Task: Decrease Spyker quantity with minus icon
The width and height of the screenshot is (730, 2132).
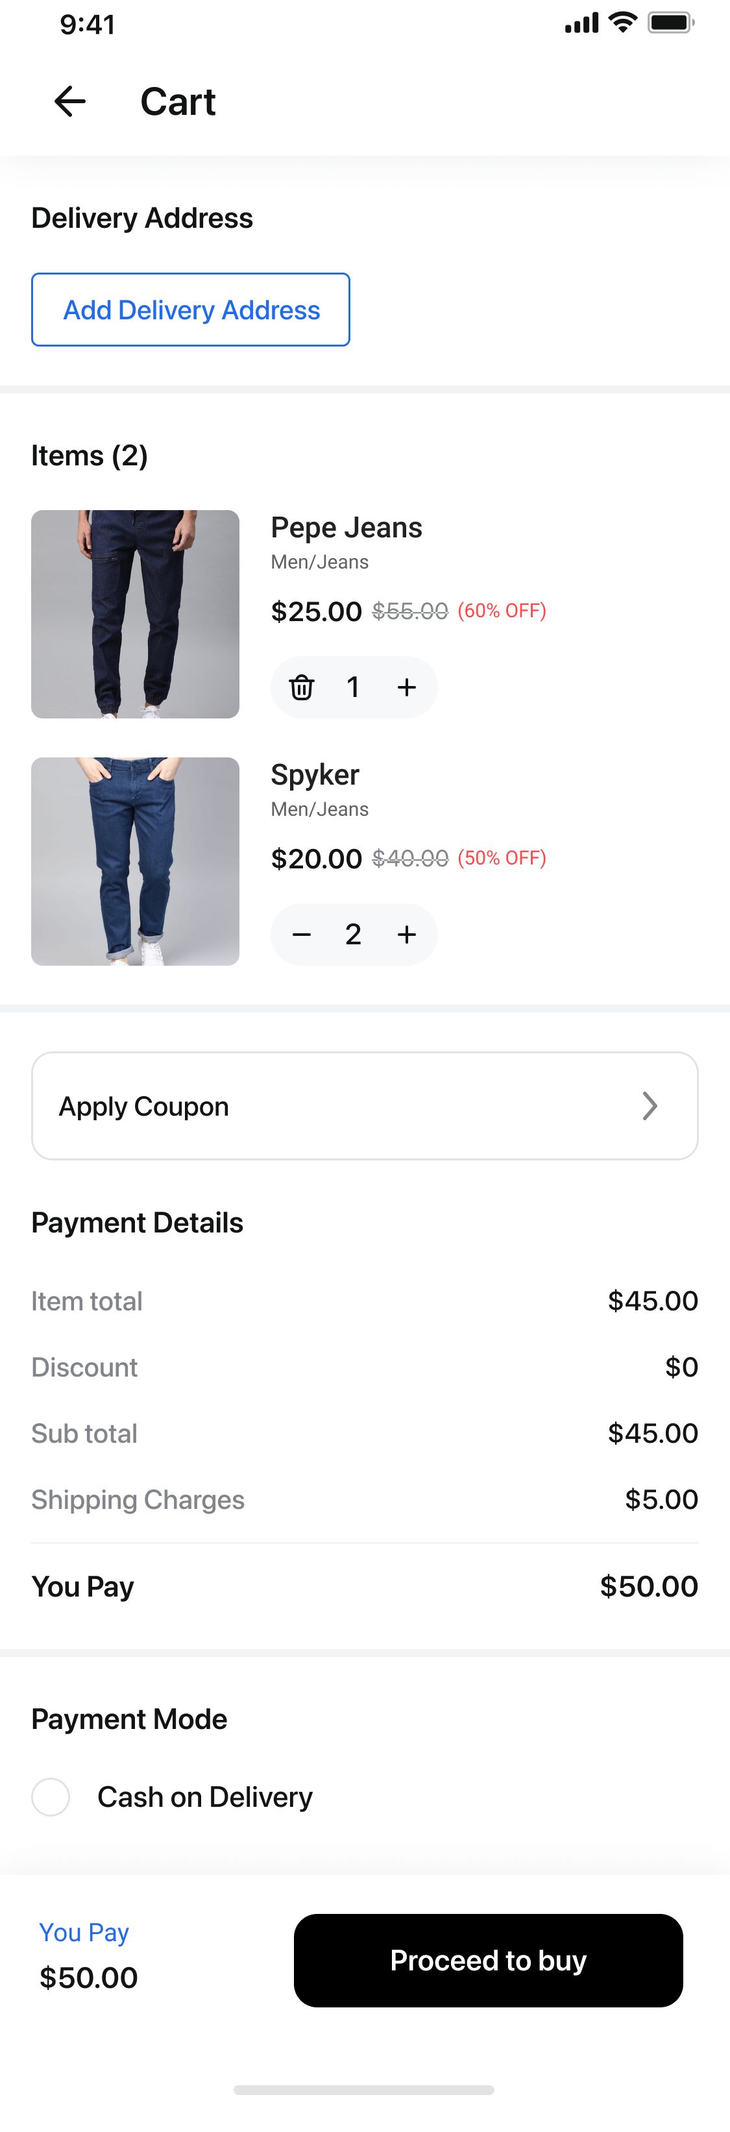Action: point(301,935)
